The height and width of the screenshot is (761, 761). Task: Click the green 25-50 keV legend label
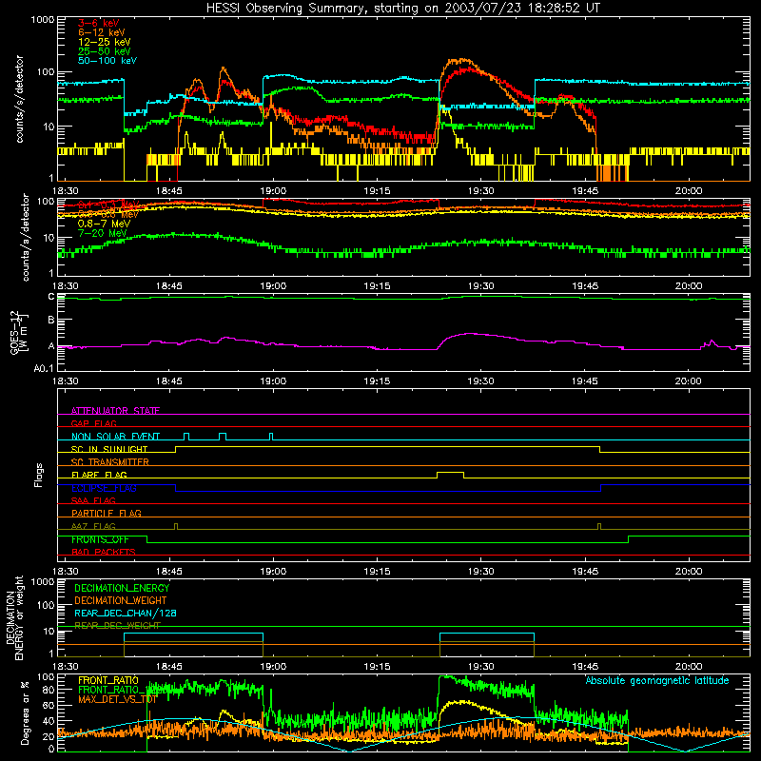click(x=105, y=51)
